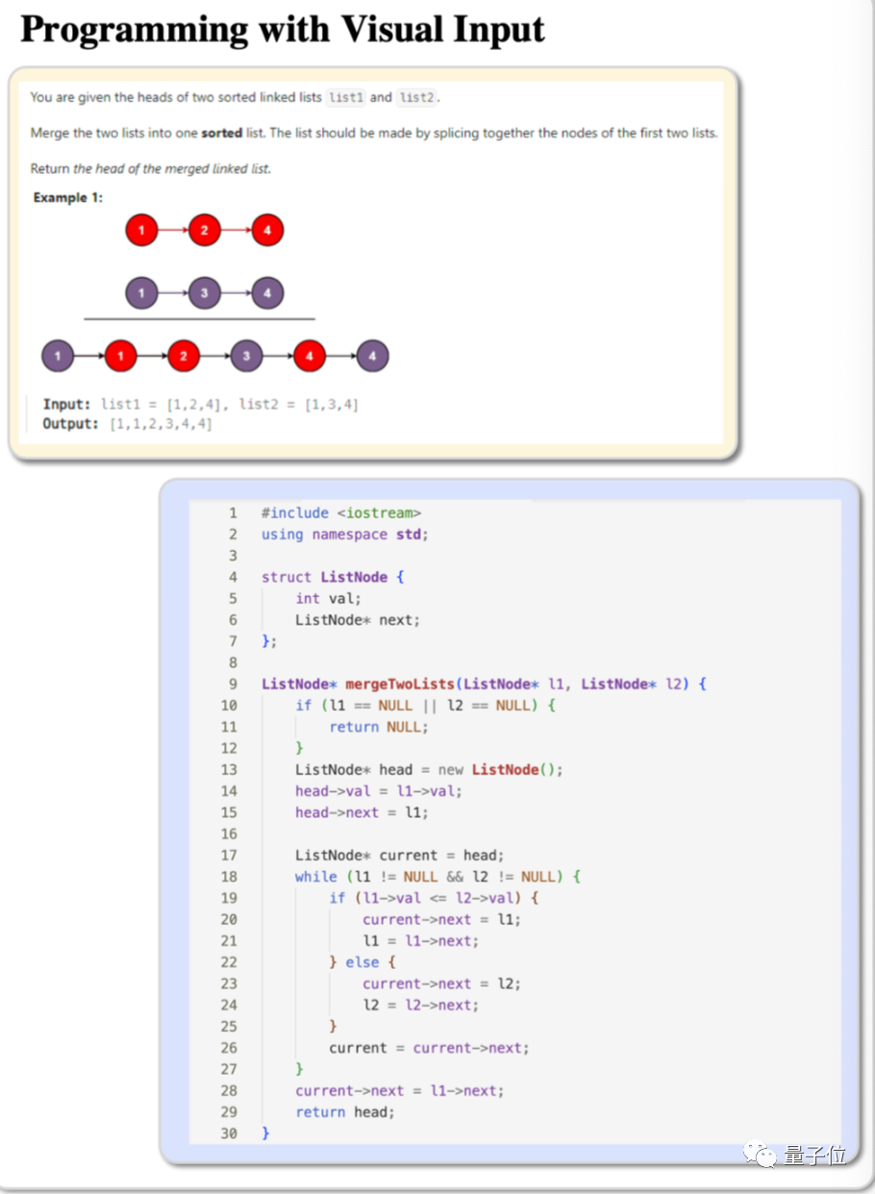Click the code line "head->next = l1;"
The height and width of the screenshot is (1194, 875).
[x=362, y=812]
